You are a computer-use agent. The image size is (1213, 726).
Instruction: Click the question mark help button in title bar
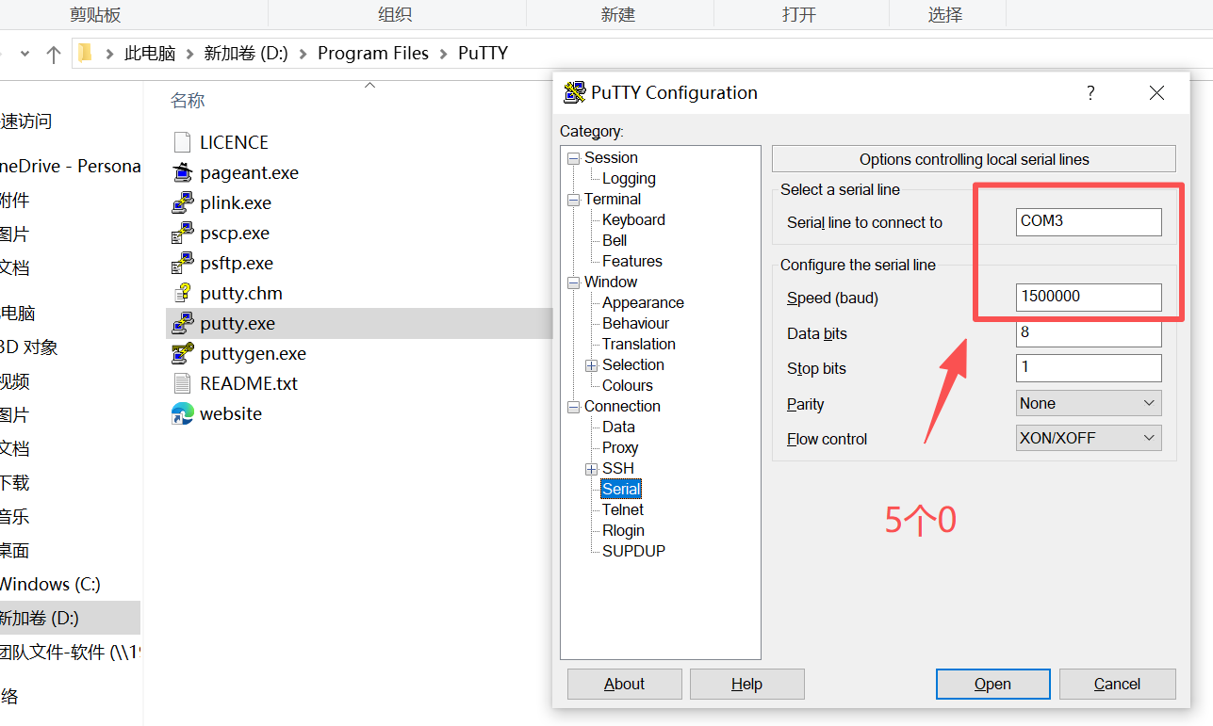click(x=1090, y=92)
